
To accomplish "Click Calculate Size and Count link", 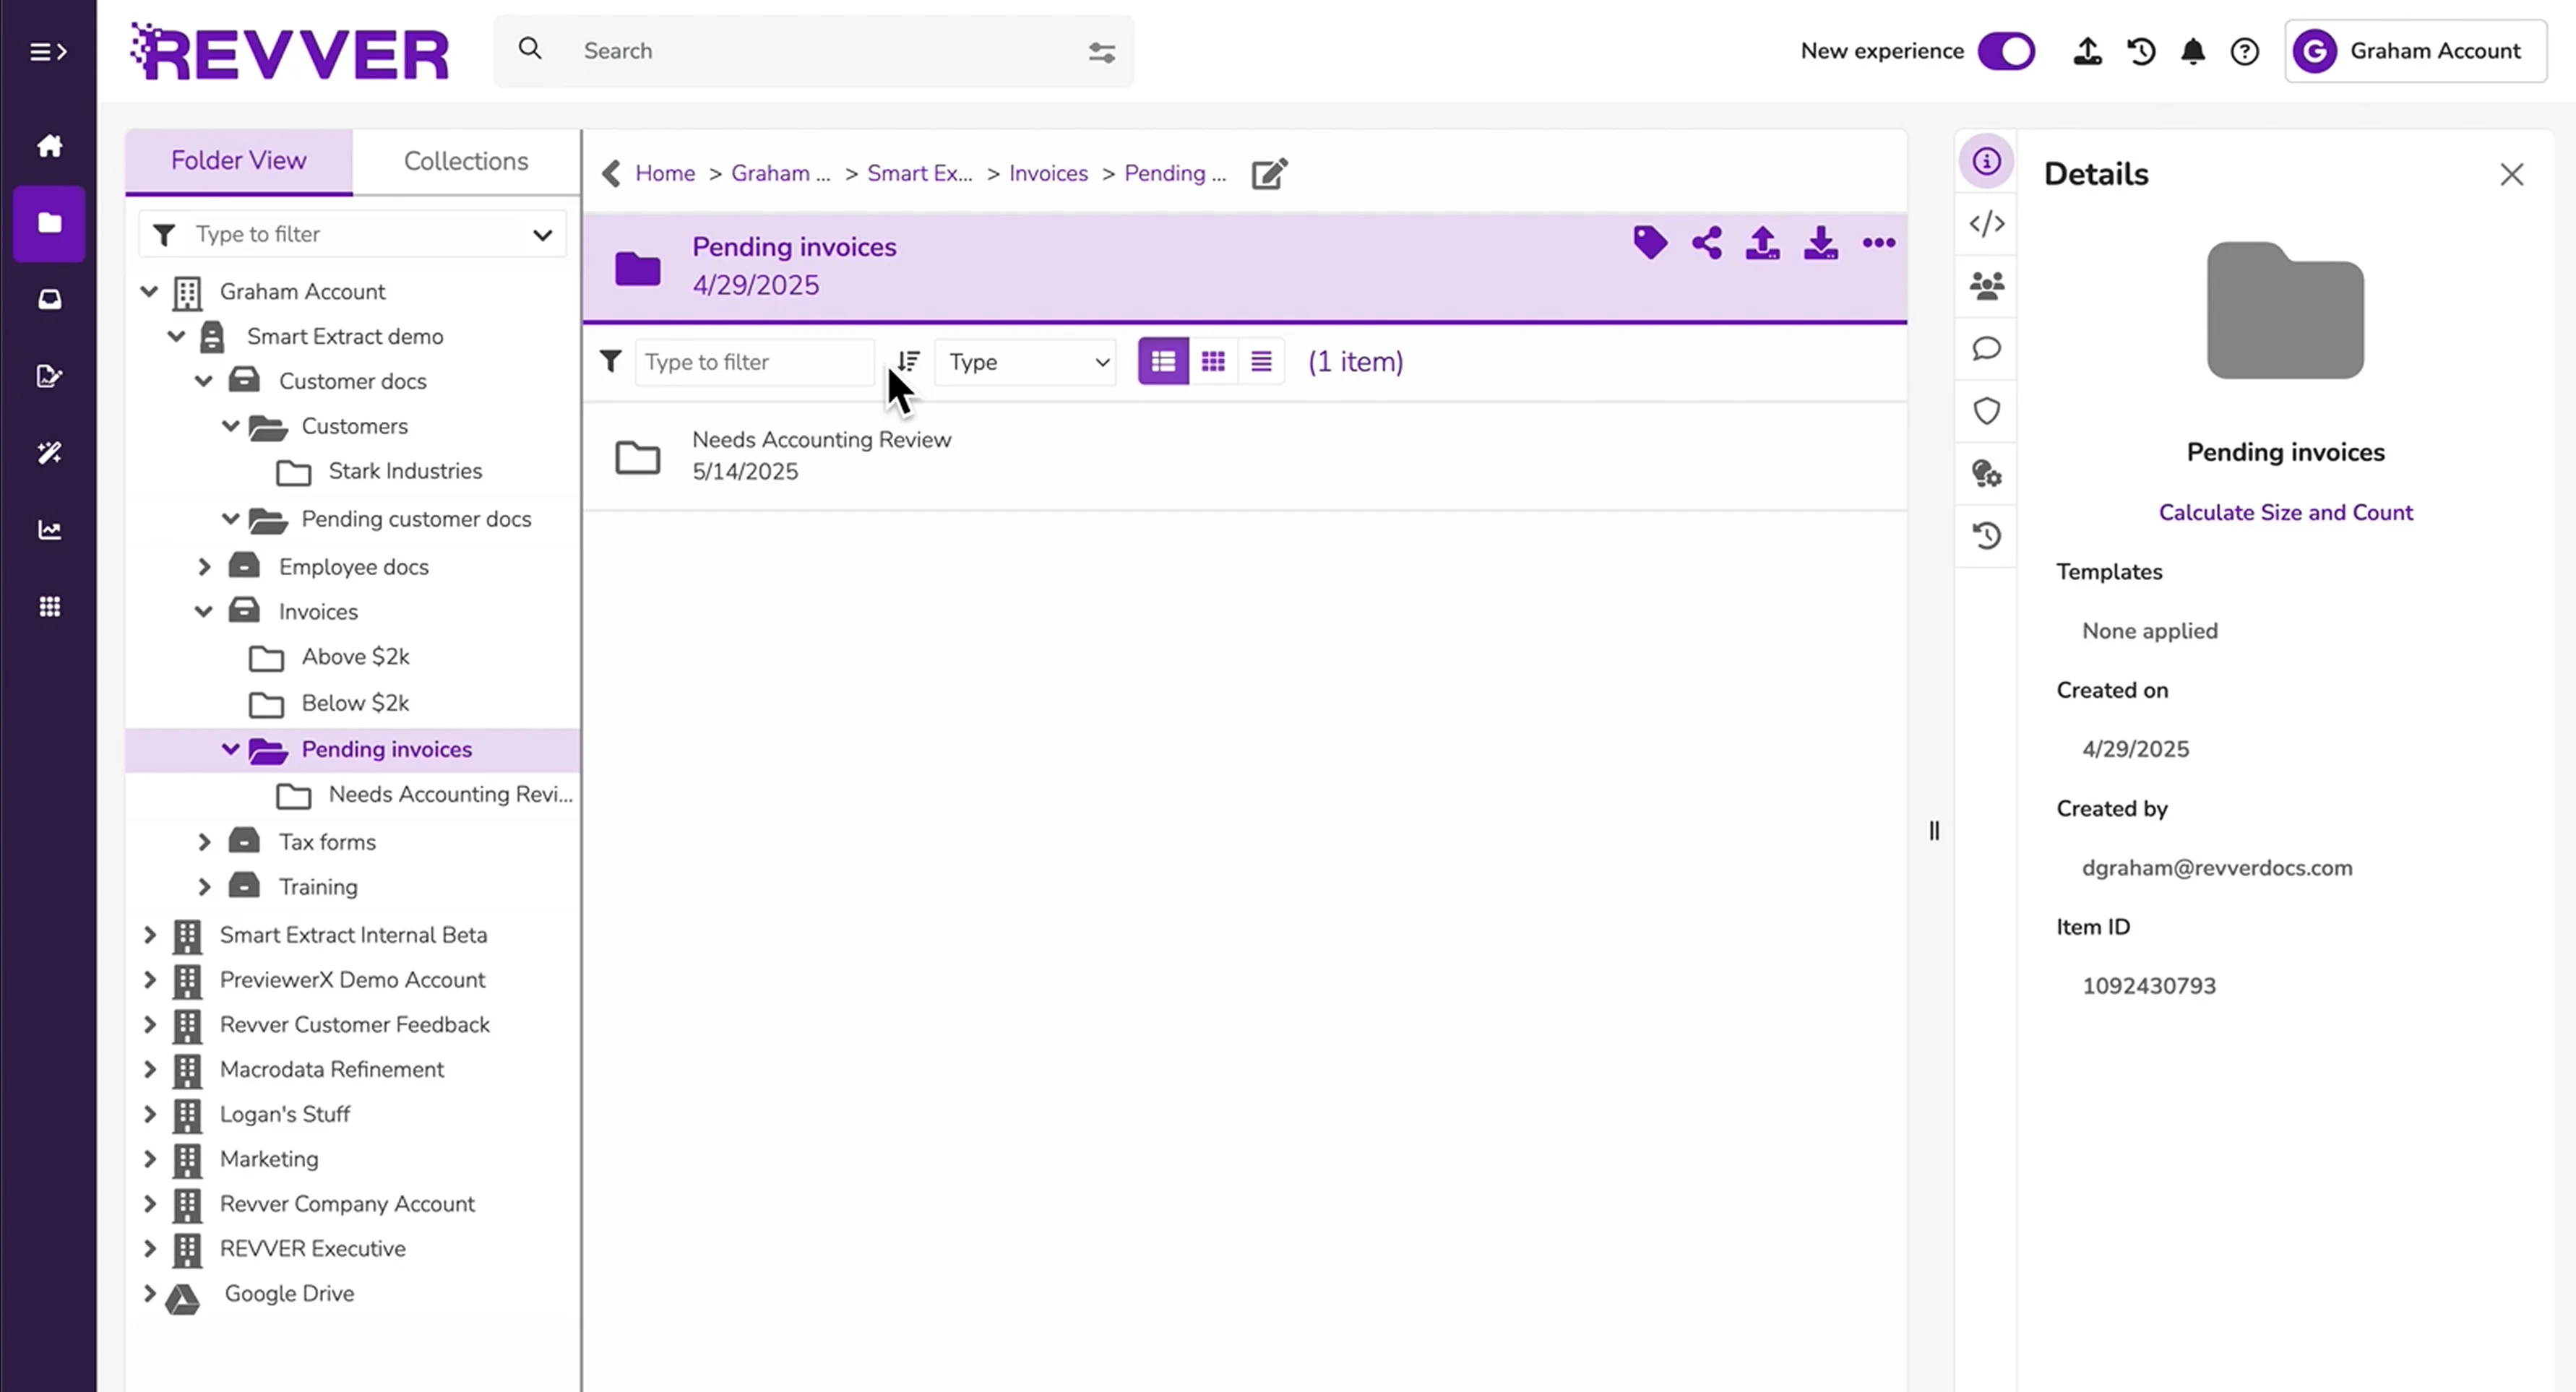I will (x=2285, y=512).
